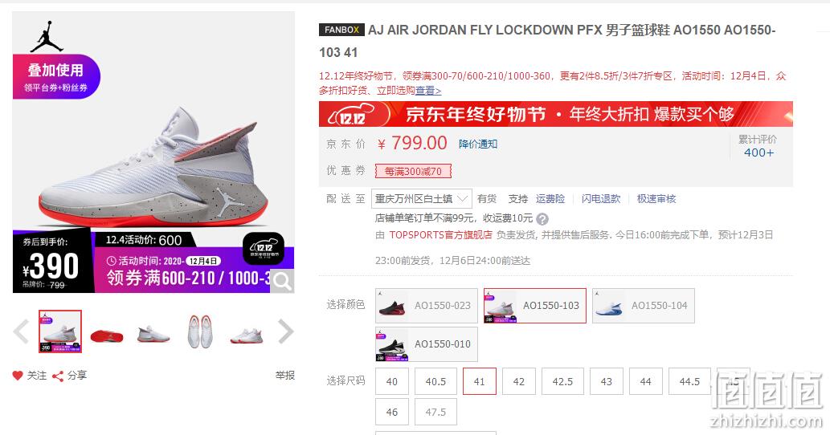Viewport: 830px width, 435px height.
Task: Click the heart 关注 favorite icon
Action: [18, 376]
